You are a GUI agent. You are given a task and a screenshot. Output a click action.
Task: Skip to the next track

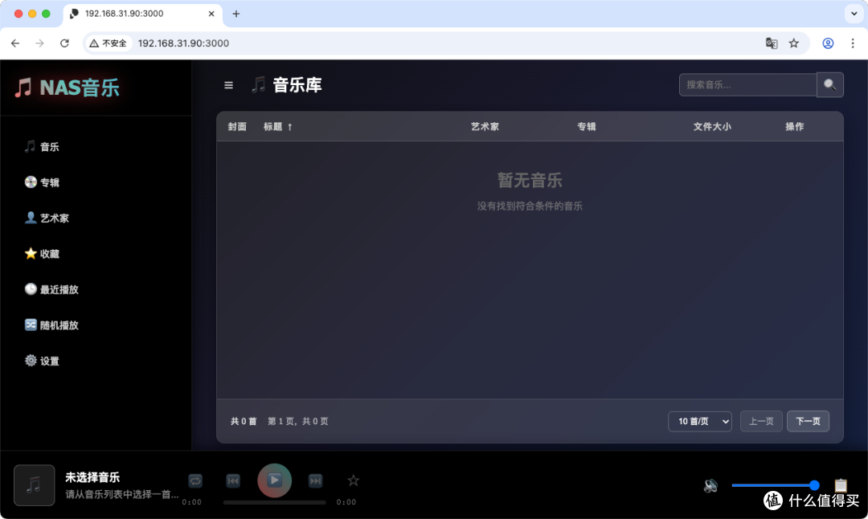point(316,480)
